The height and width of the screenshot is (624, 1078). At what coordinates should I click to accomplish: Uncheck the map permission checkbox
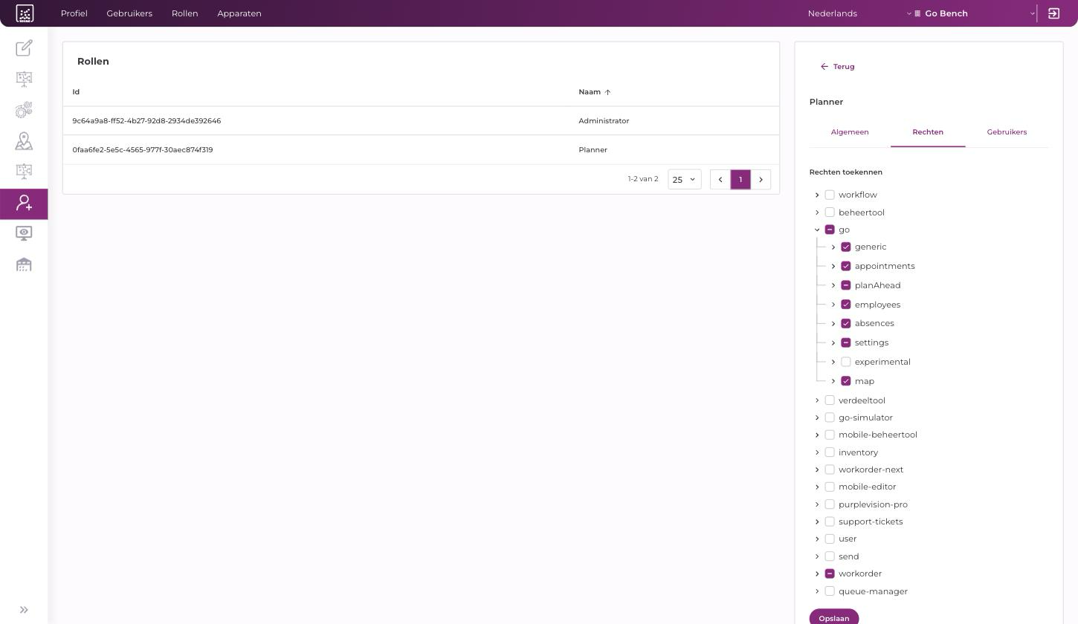[x=846, y=381]
